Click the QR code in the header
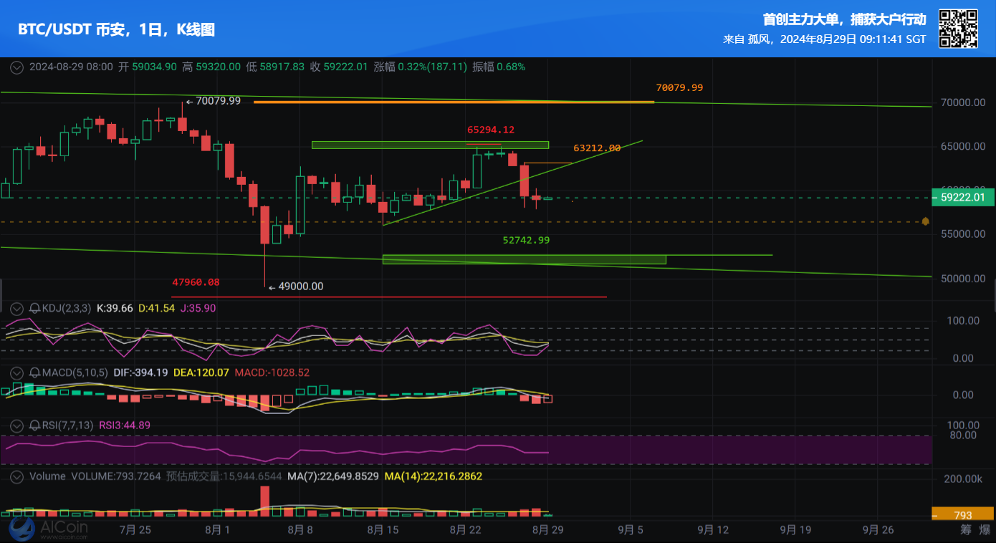 pyautogui.click(x=958, y=29)
